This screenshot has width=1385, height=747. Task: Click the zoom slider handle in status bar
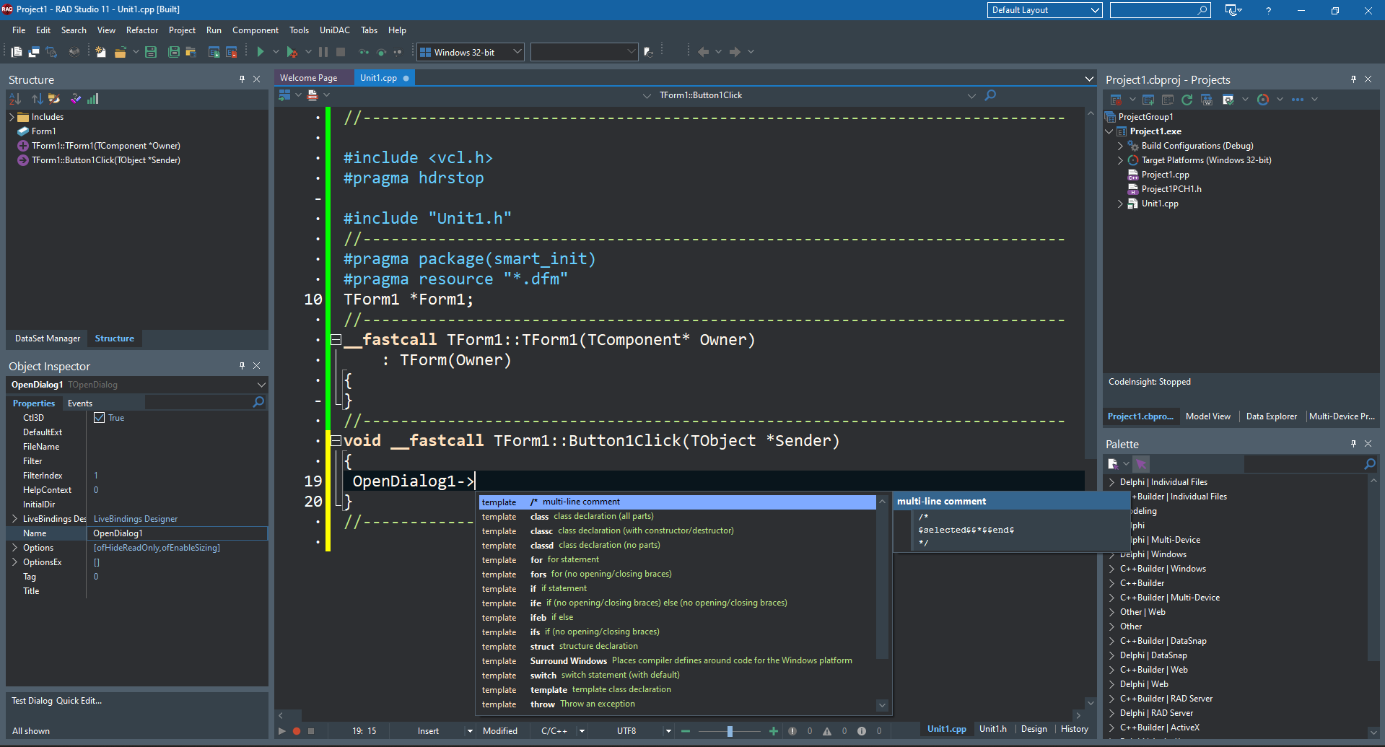pyautogui.click(x=730, y=731)
